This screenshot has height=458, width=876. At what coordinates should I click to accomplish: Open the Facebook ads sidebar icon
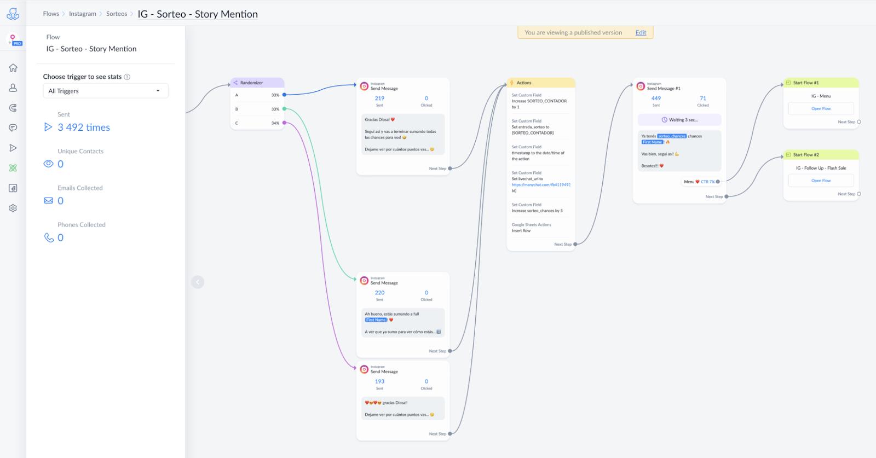click(13, 188)
